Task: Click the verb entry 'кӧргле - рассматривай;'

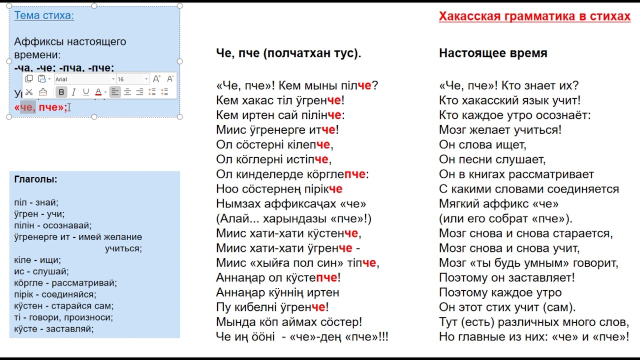Action: (x=65, y=283)
